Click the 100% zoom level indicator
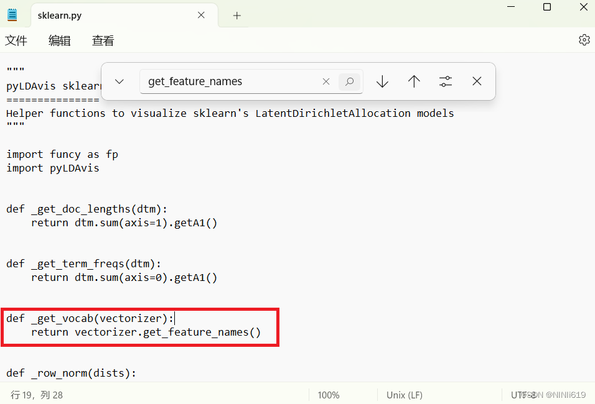This screenshot has height=404, width=595. point(329,395)
